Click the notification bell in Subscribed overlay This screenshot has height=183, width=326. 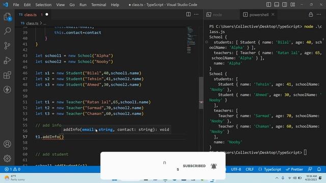point(214,166)
